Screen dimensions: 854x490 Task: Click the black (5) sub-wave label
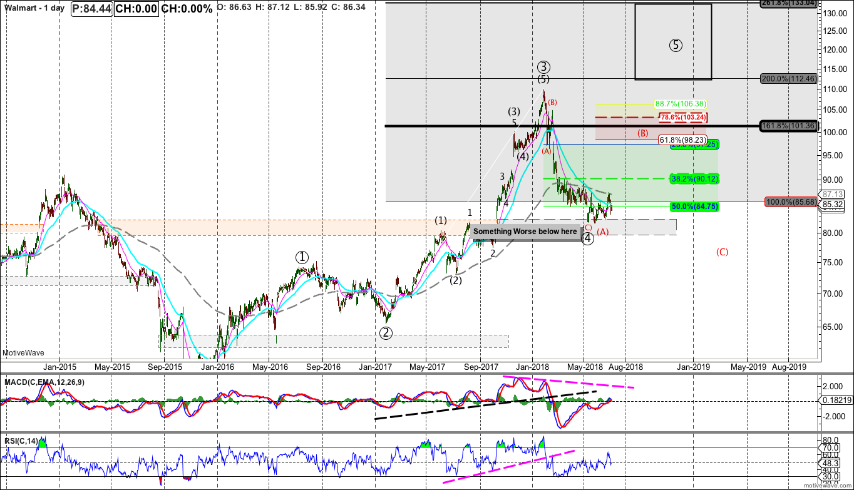click(x=543, y=79)
